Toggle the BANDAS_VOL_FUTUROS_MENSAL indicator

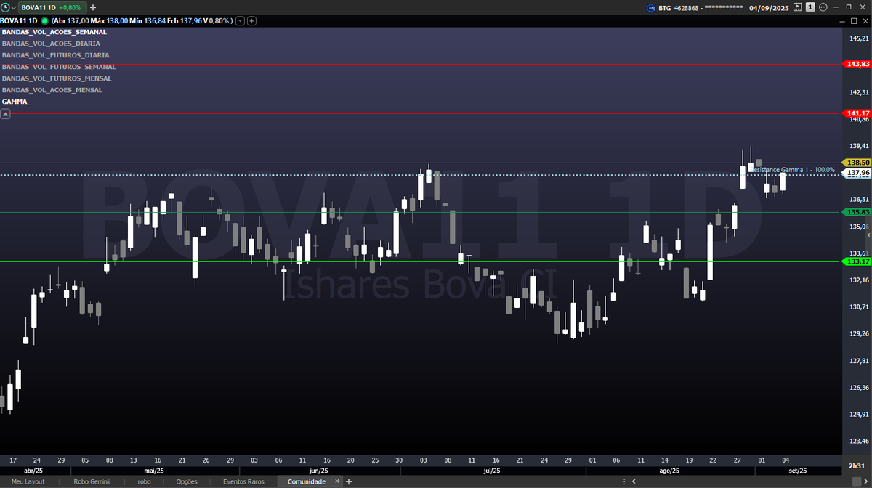(57, 78)
